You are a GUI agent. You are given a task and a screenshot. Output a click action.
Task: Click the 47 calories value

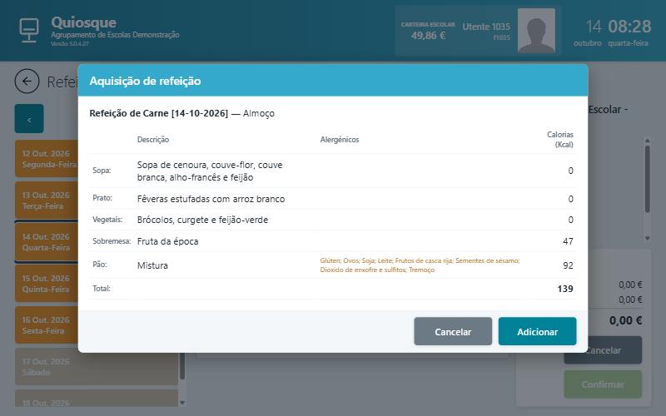568,241
